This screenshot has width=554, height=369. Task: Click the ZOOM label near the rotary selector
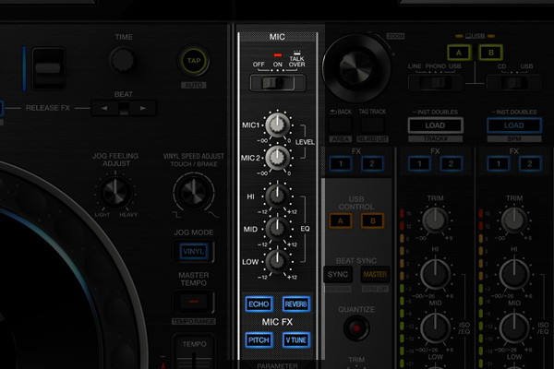pyautogui.click(x=396, y=36)
